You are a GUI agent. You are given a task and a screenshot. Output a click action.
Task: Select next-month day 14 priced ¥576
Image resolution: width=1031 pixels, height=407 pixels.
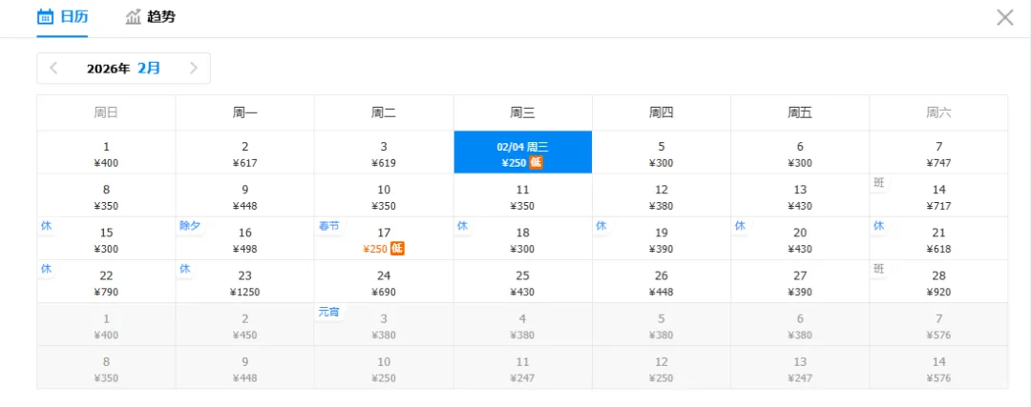(x=939, y=368)
